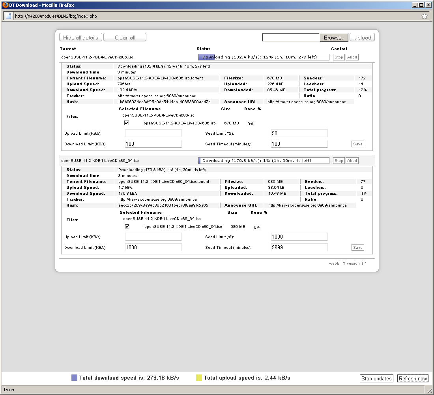Screen dimensions: 434x395
Task: Uncheck the openSUSE i686.iso file checkbox
Action: pyautogui.click(x=126, y=123)
